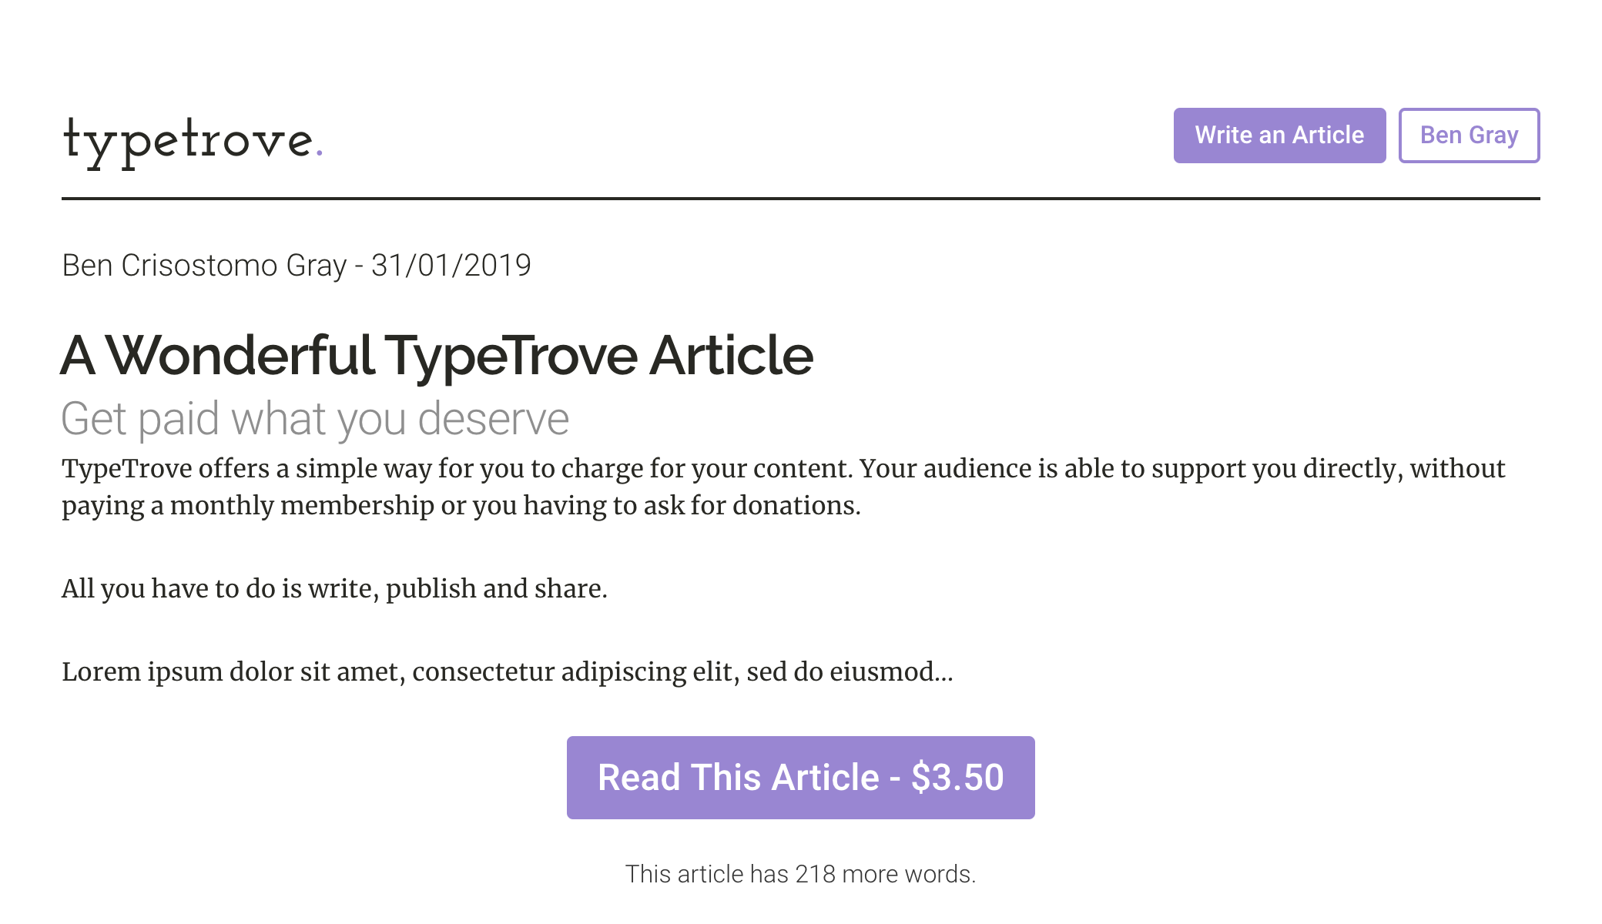The height and width of the screenshot is (924, 1602).
Task: Click author name Ben Crisostomo Gray
Action: pyautogui.click(x=204, y=266)
